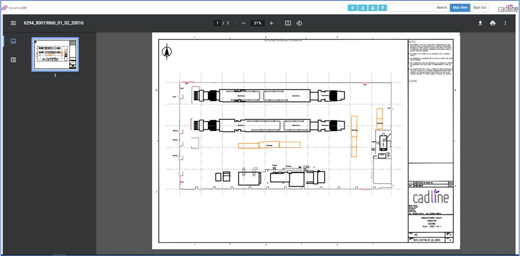This screenshot has width=520, height=256.
Task: Show the thumbnails panel in the sidebar
Action: tap(13, 41)
